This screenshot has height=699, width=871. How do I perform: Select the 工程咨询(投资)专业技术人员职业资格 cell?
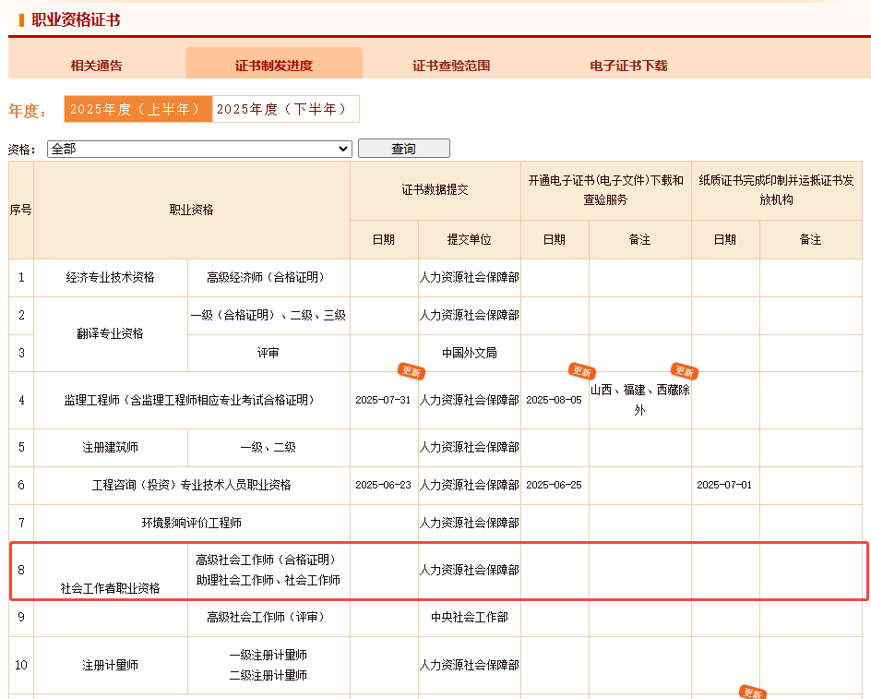[x=191, y=485]
